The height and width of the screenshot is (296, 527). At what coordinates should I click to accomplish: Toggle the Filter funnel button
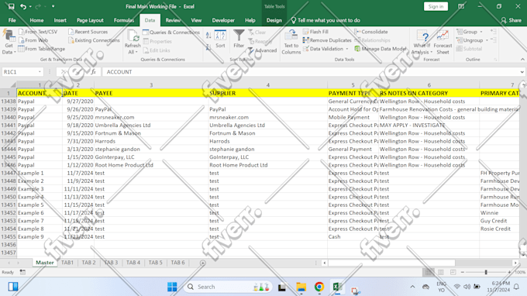pyautogui.click(x=239, y=40)
